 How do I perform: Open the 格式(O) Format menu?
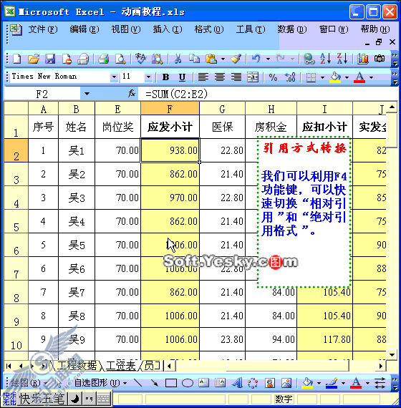click(209, 29)
